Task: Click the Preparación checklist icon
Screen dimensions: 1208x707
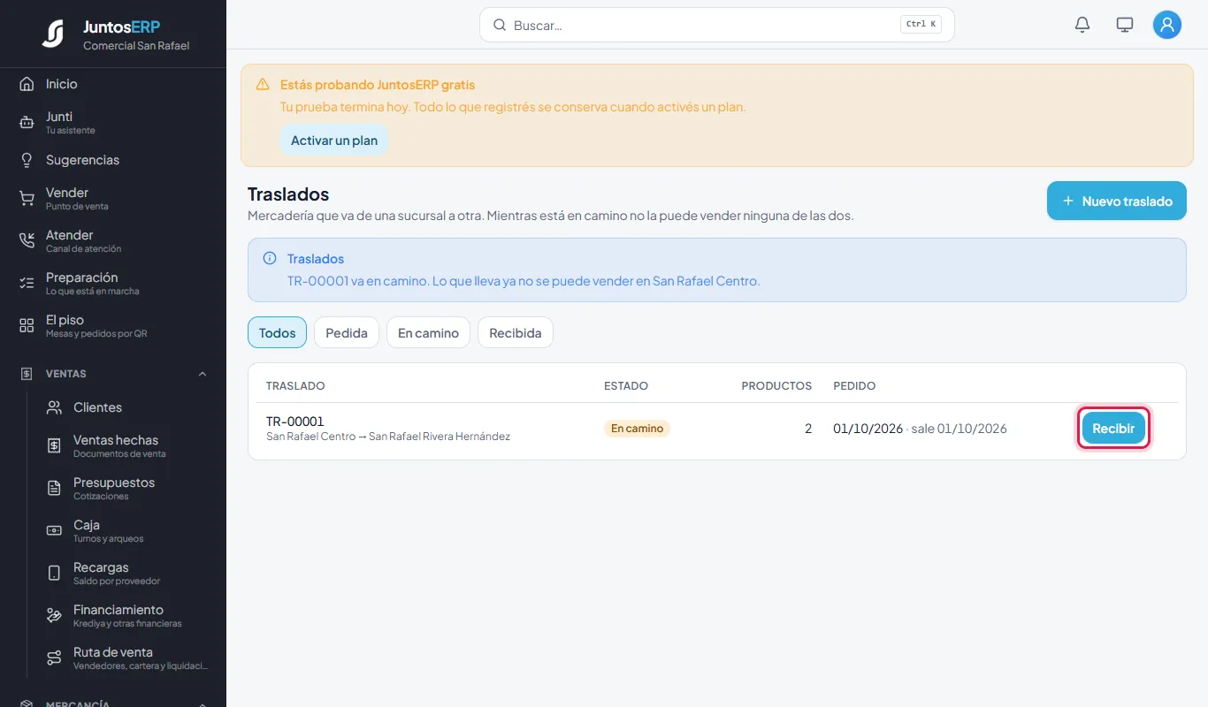Action: [27, 284]
